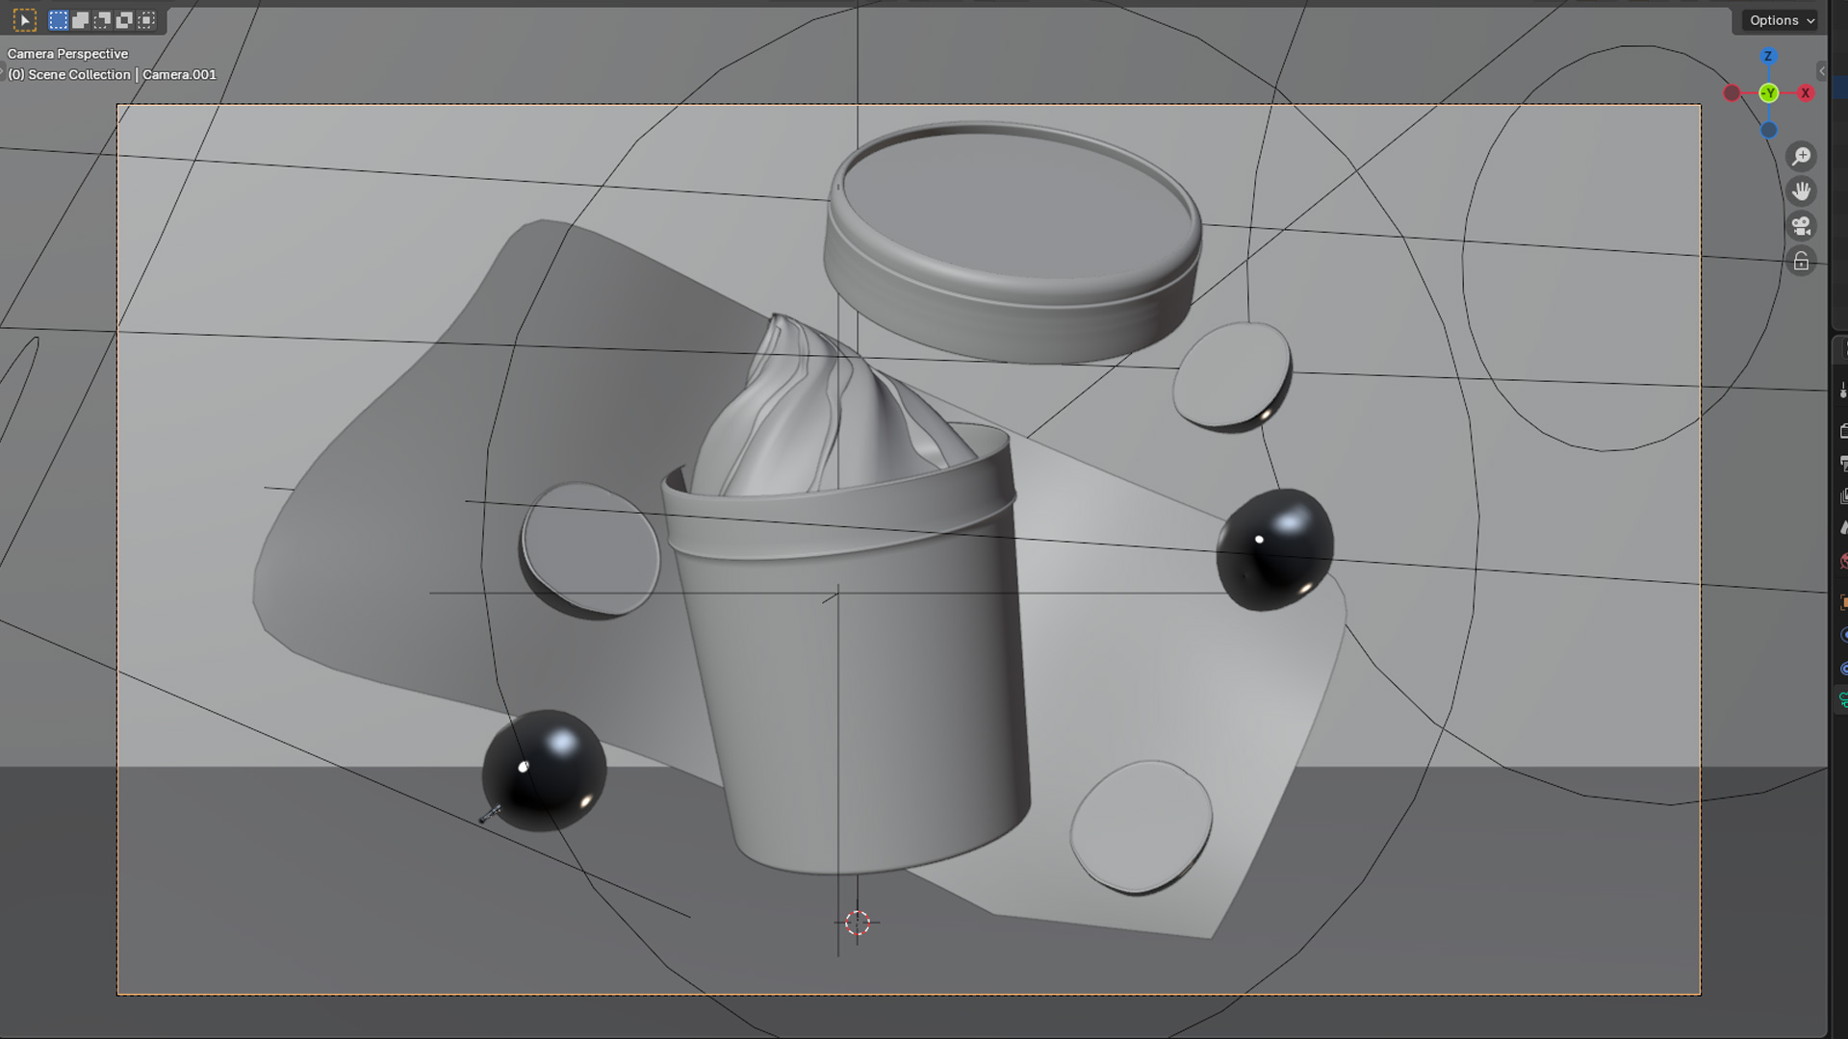This screenshot has height=1039, width=1848.
Task: Select the soft-serve ice cream swirl mesh
Action: click(828, 414)
